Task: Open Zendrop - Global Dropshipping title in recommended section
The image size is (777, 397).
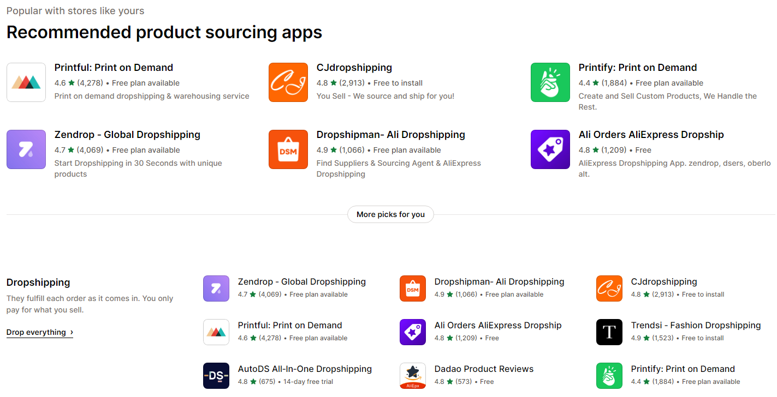Action: point(127,135)
